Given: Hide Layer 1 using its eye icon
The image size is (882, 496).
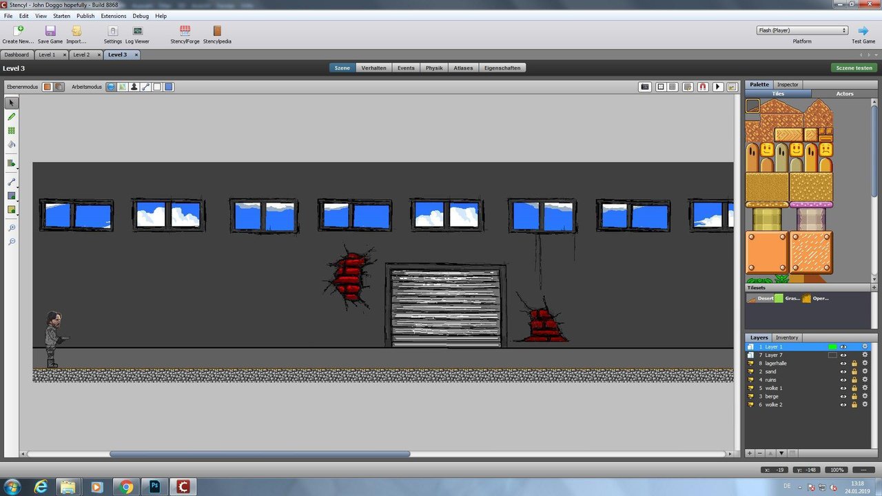Looking at the screenshot, I should click(x=843, y=347).
